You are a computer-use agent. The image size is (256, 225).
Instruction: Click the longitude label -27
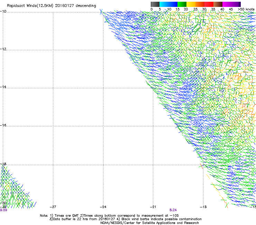[x=53, y=207]
